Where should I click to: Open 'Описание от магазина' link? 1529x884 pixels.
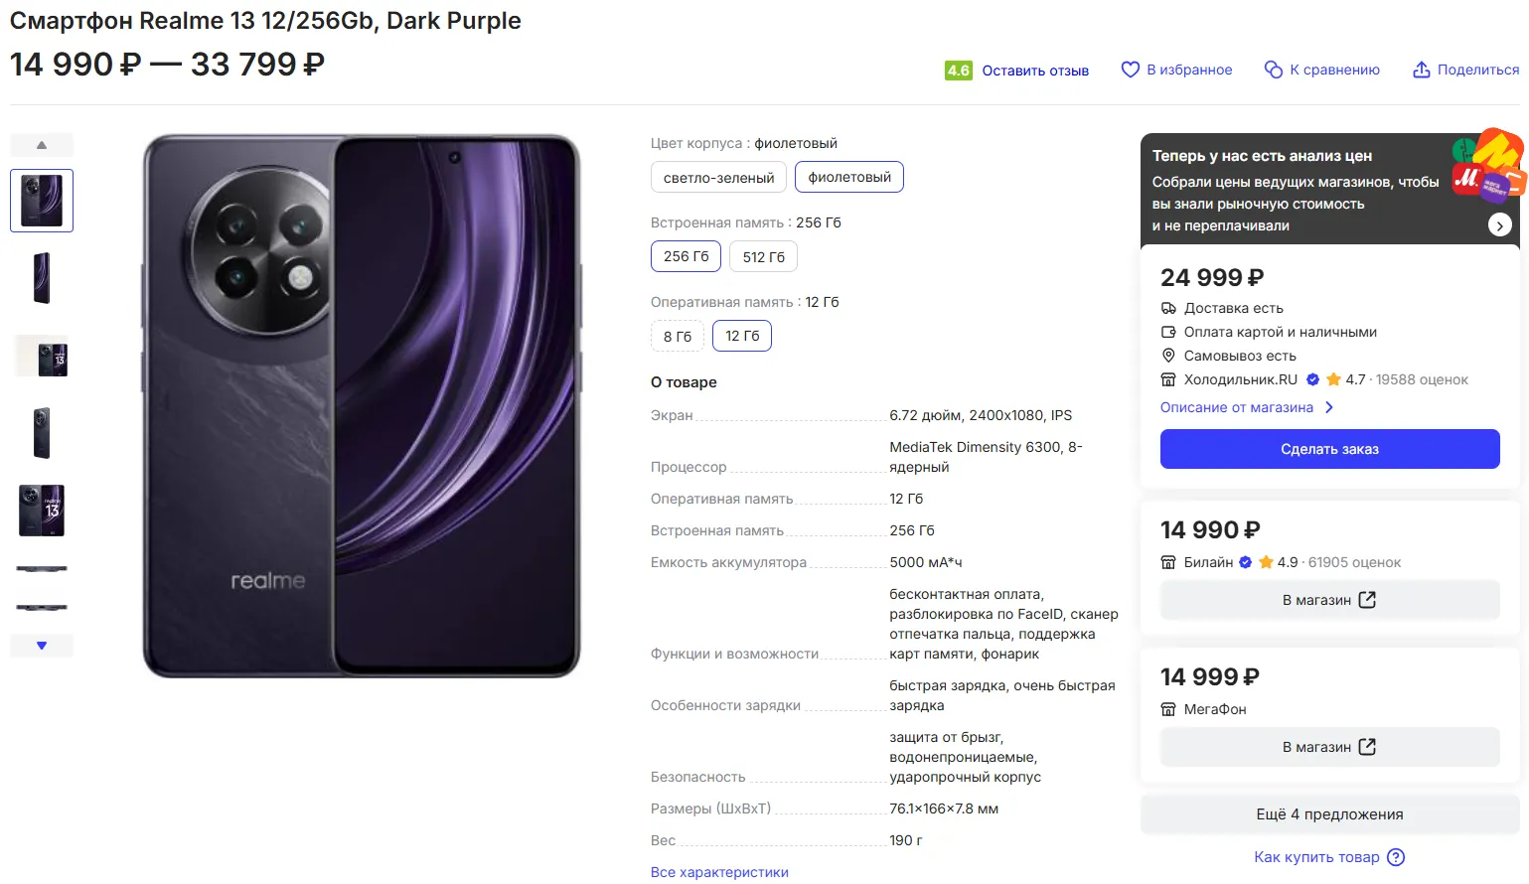point(1237,407)
